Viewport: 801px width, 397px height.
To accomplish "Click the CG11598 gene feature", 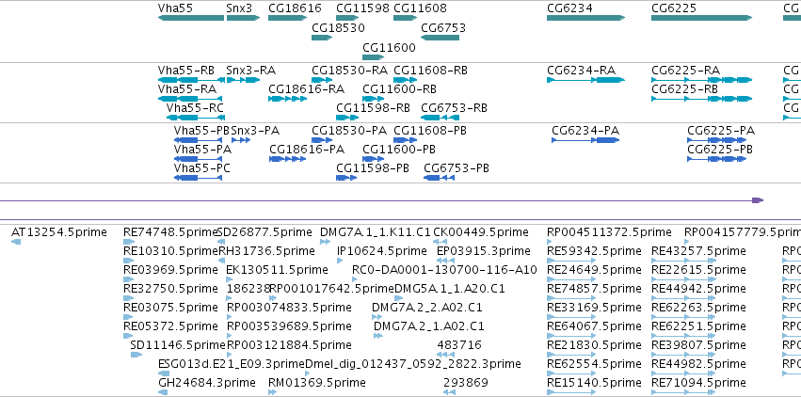I will click(x=347, y=18).
